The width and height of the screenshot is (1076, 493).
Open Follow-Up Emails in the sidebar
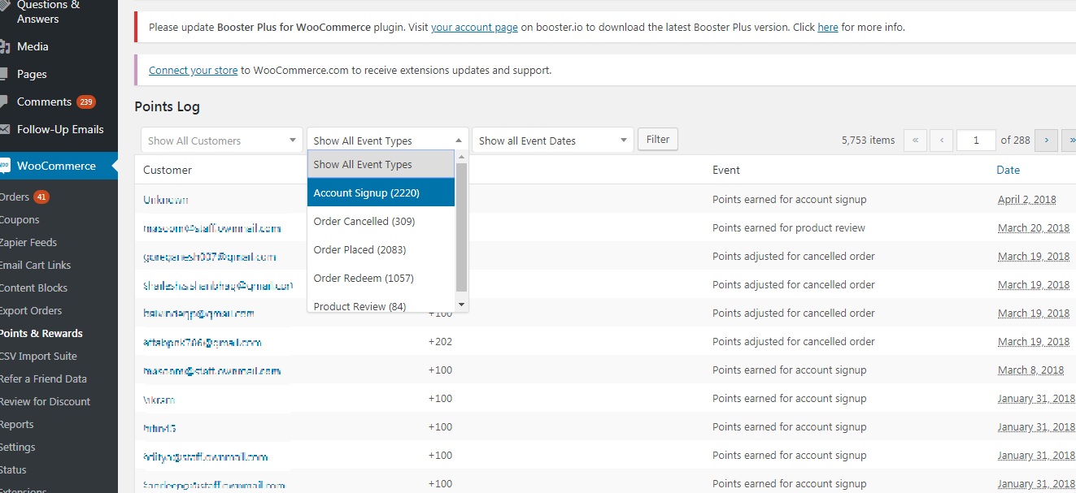(60, 129)
